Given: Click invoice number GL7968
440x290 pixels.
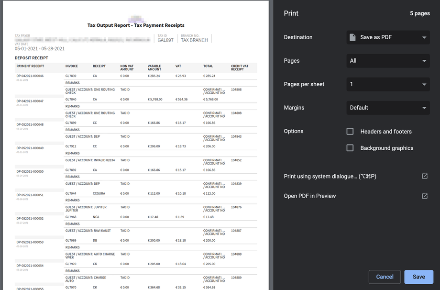Looking at the screenshot, I should [71, 217].
